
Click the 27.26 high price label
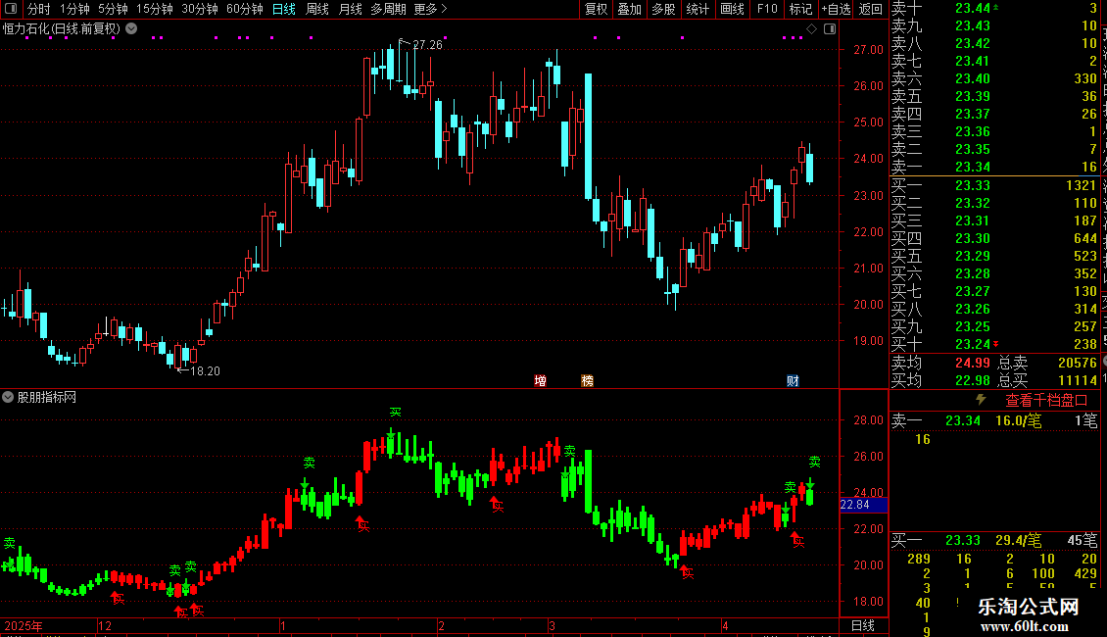click(x=427, y=44)
